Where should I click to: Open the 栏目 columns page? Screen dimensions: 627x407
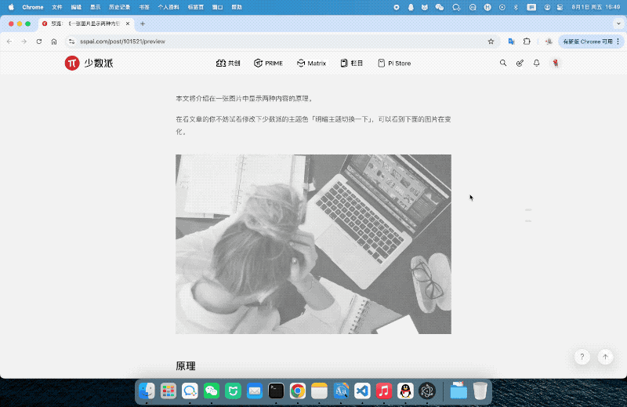tap(351, 64)
